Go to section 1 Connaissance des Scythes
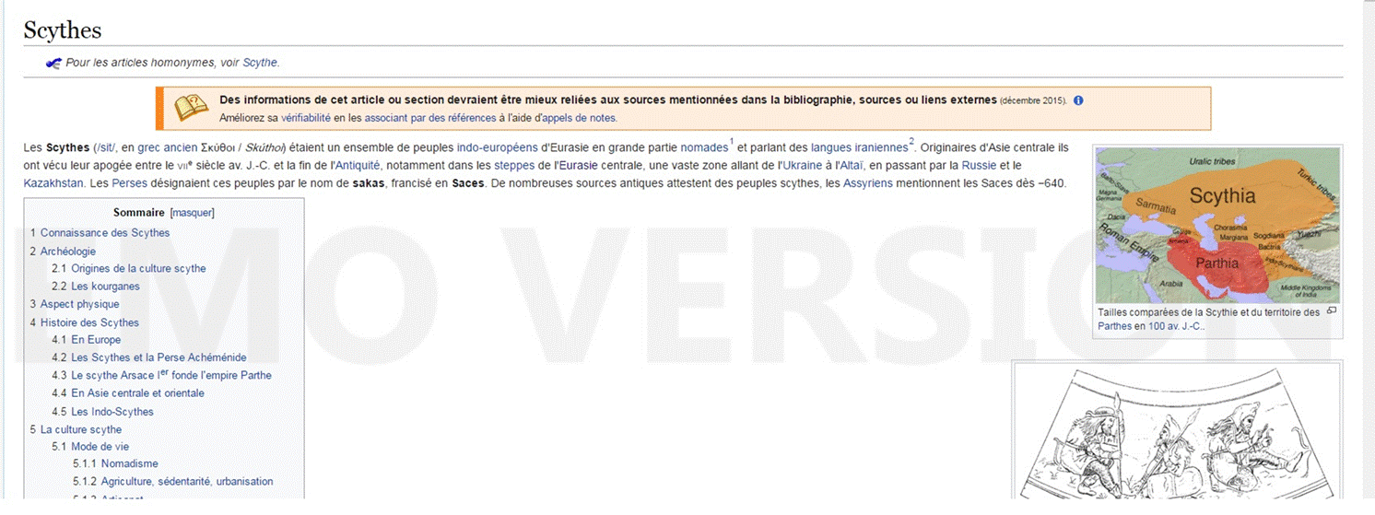 click(x=100, y=233)
